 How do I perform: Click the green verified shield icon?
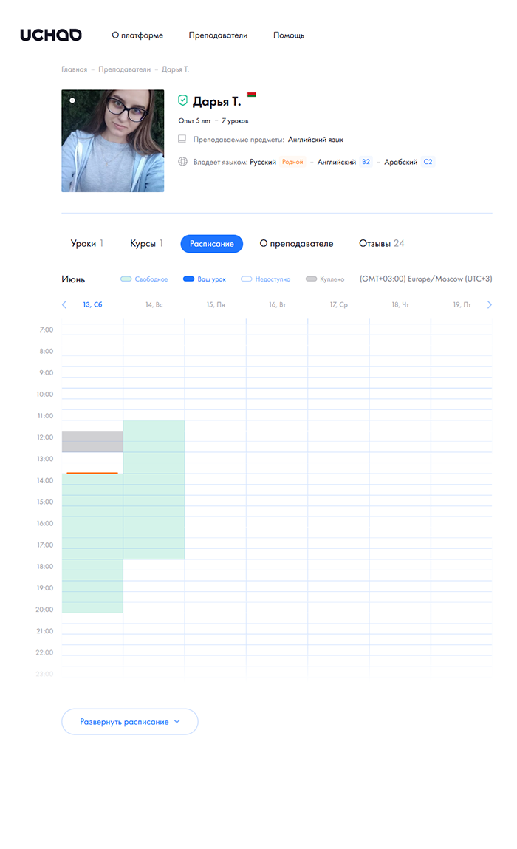pos(183,100)
